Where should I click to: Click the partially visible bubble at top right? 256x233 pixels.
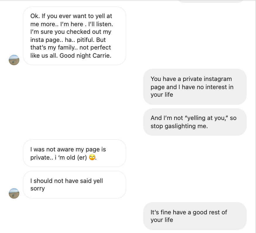tap(211, 1)
